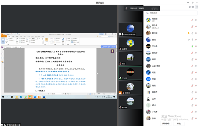The height and width of the screenshot is (126, 198).
Task: Click the lightbulb hint icon in PDF viewer
Action: click(x=112, y=51)
